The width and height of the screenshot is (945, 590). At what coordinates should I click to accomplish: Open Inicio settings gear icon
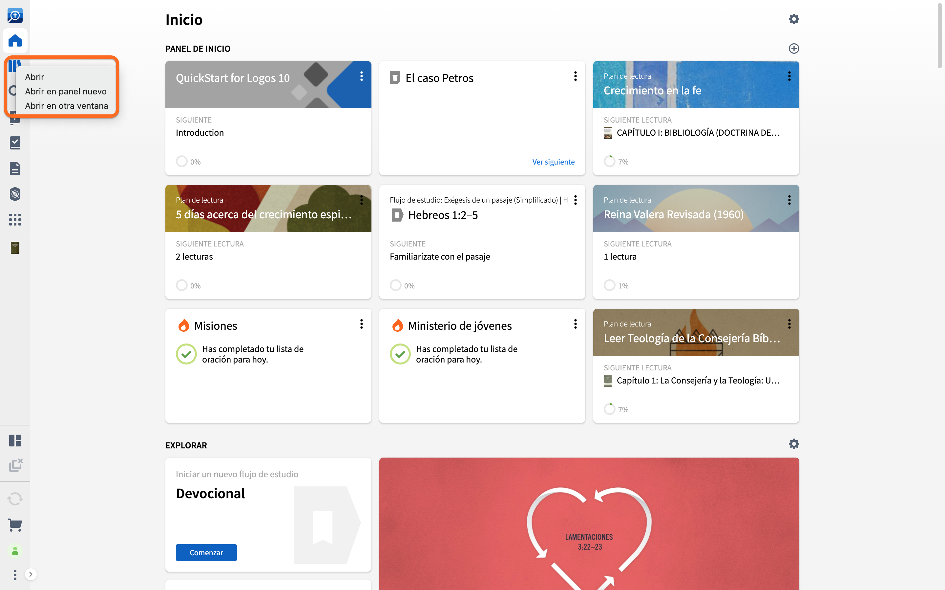[793, 19]
